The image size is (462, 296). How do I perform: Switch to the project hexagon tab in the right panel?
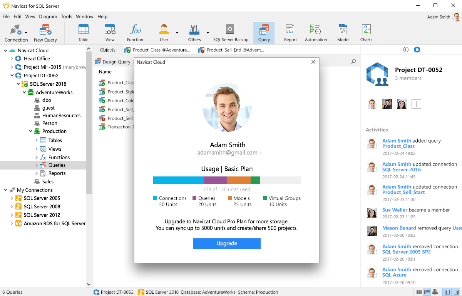tap(417, 50)
